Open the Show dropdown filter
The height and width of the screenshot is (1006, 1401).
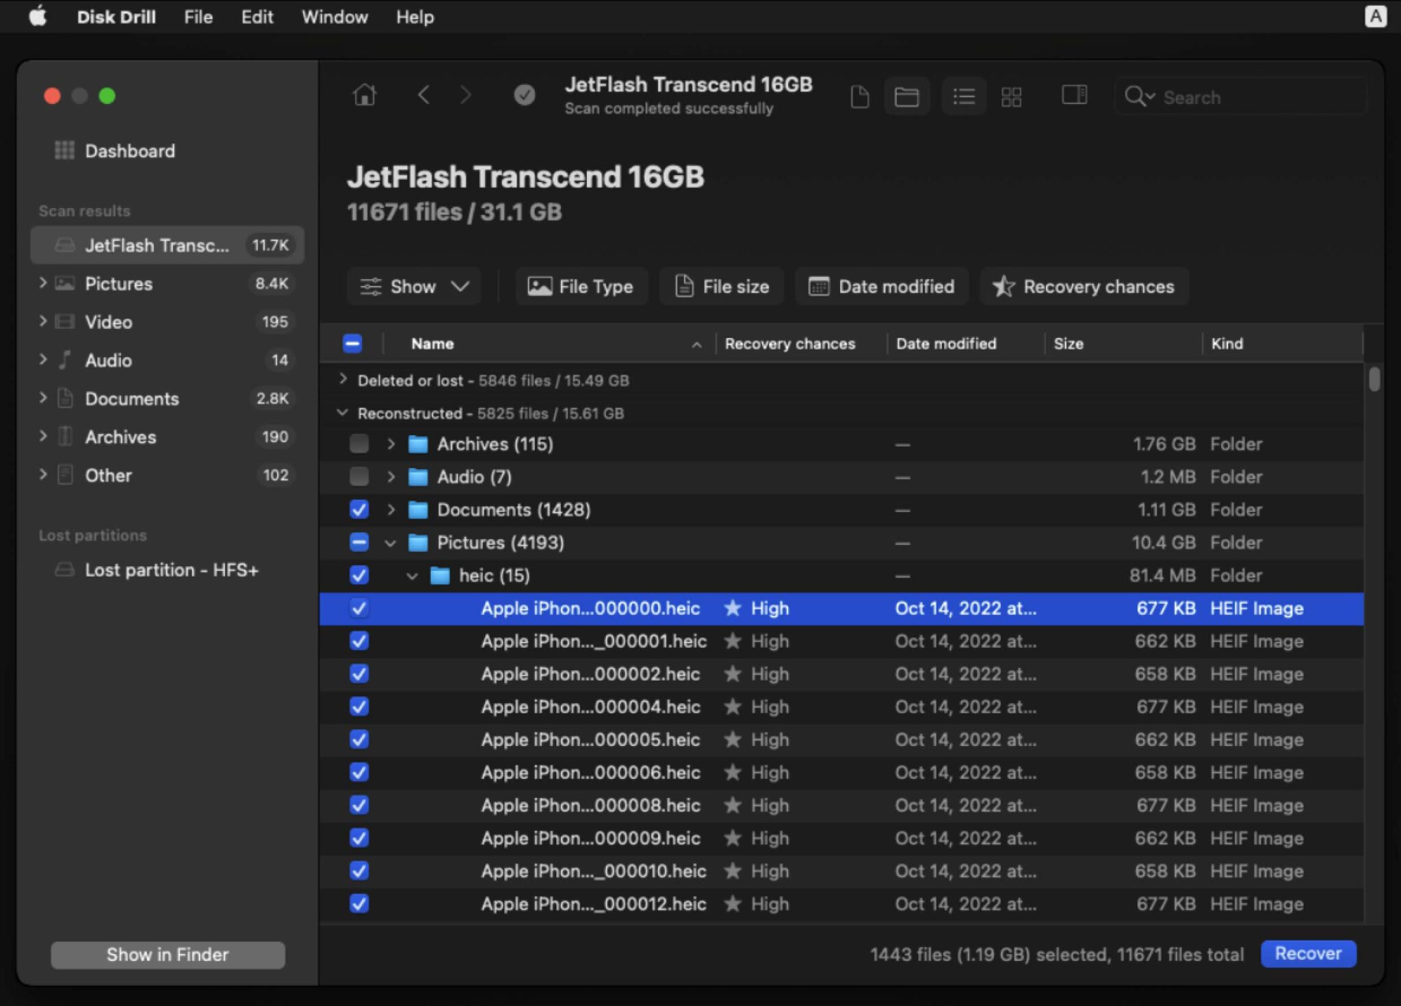pos(414,287)
